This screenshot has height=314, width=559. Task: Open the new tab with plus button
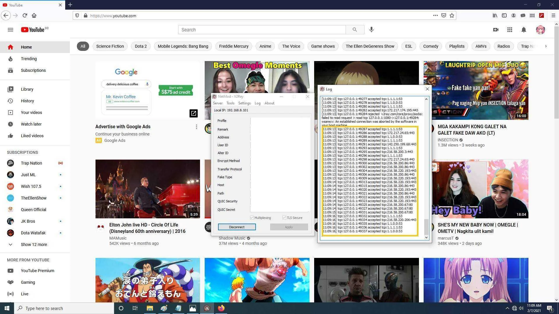[x=70, y=5]
